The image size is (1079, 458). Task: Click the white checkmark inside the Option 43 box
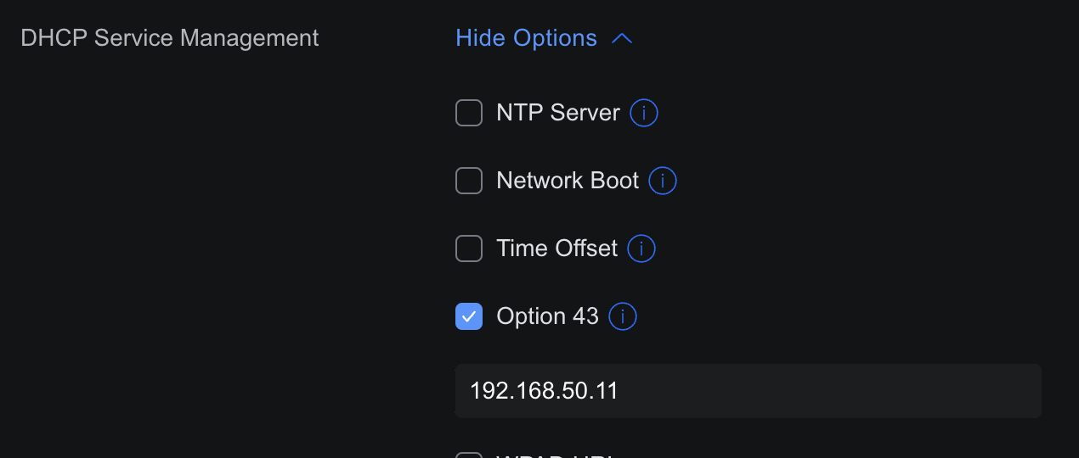(469, 316)
